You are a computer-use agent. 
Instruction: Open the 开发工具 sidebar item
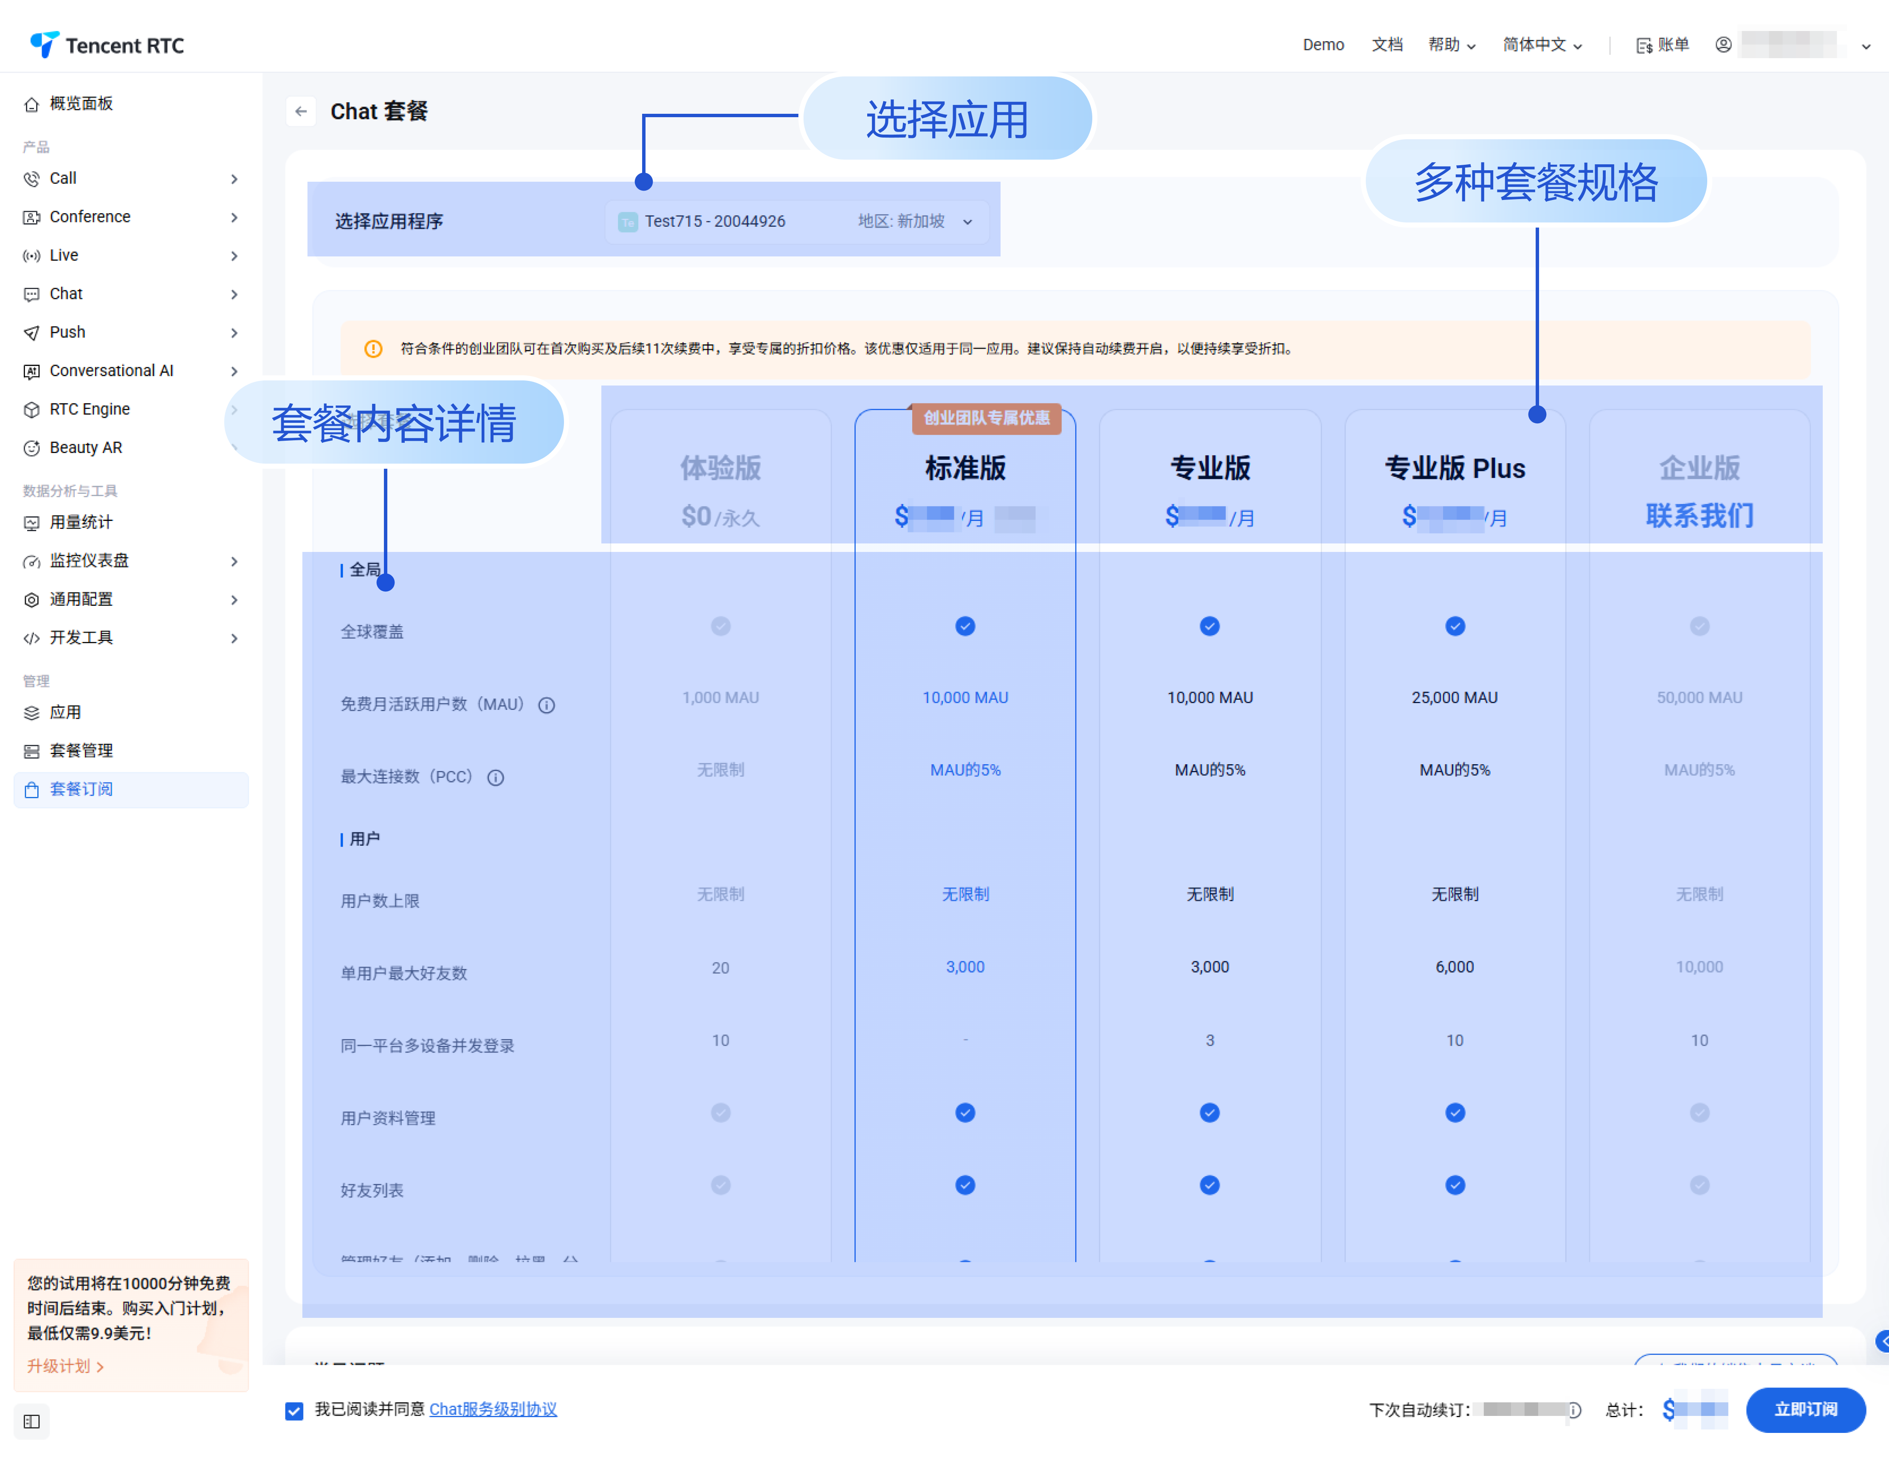coord(131,638)
